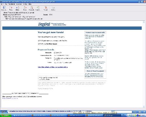The image size is (146, 117).
Task: Click the Till recipient address
Action: (x=25, y=19)
